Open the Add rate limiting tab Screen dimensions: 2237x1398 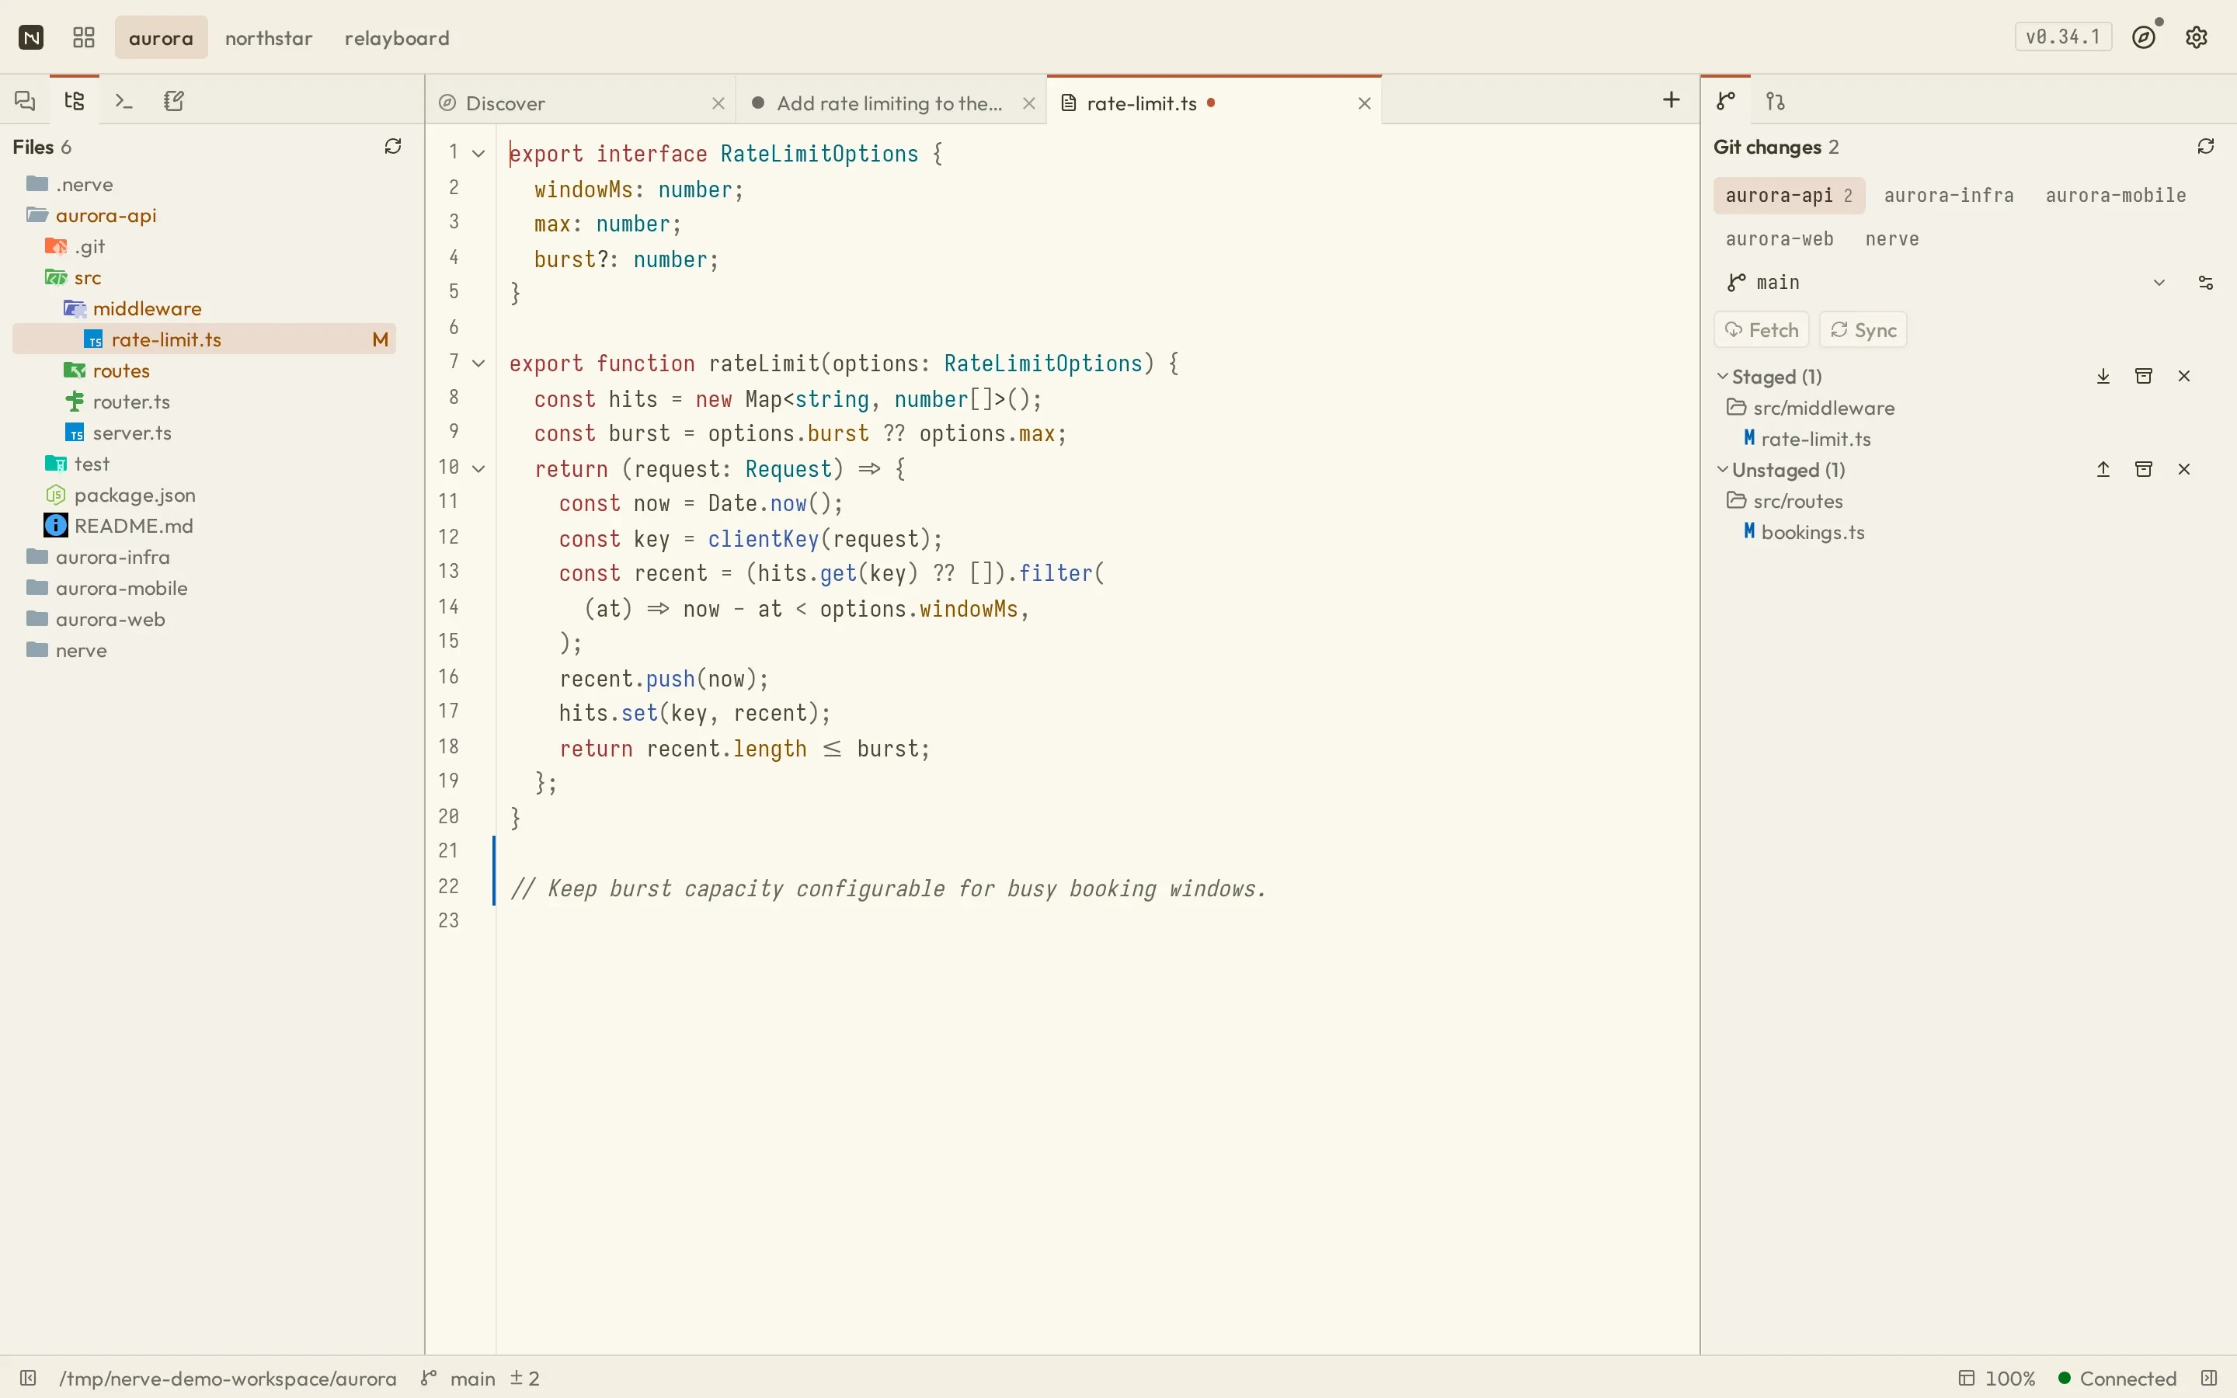pos(890,103)
